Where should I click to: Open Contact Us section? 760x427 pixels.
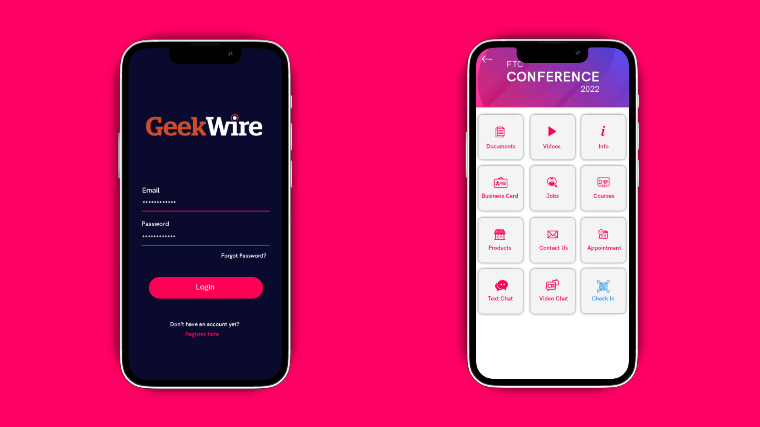pos(552,239)
